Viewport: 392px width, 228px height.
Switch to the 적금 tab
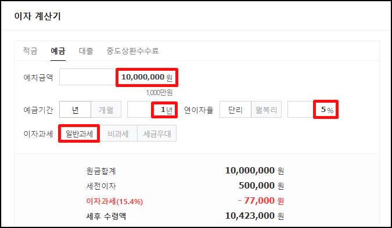pyautogui.click(x=30, y=51)
